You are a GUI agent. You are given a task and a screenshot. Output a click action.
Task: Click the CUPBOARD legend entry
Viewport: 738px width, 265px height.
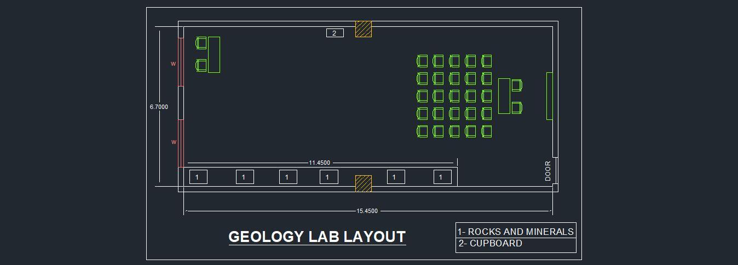point(491,244)
